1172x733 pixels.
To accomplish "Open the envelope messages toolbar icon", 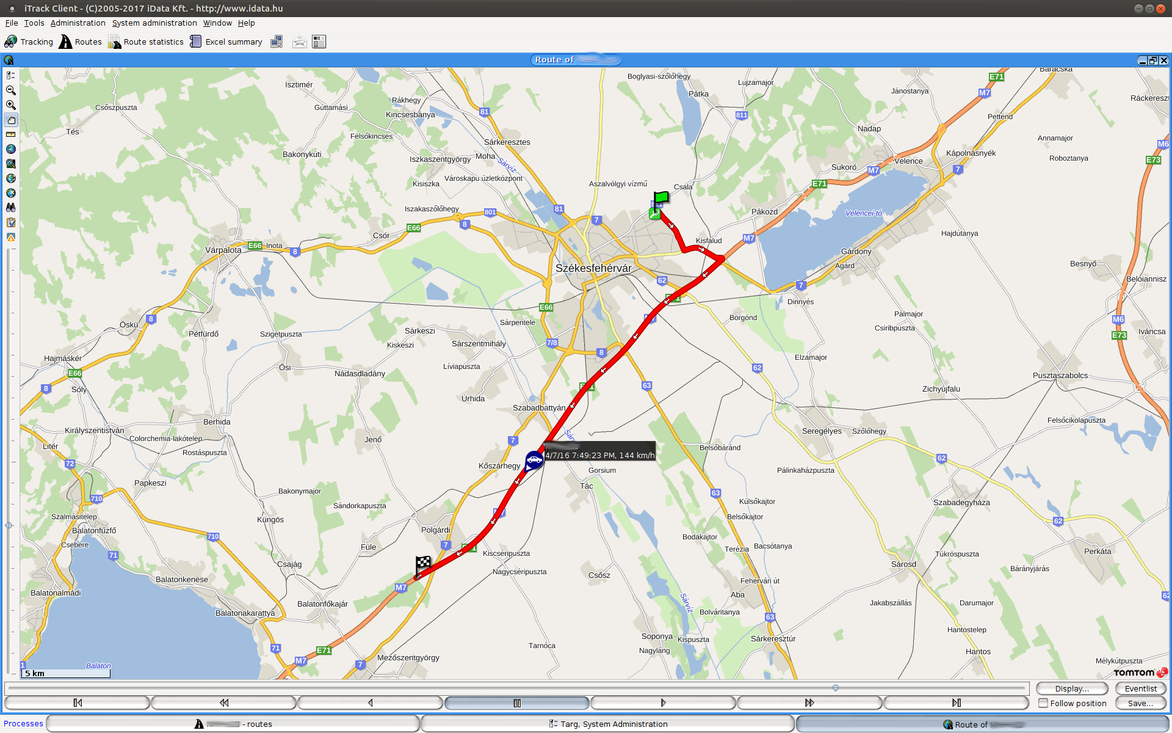I will (299, 42).
